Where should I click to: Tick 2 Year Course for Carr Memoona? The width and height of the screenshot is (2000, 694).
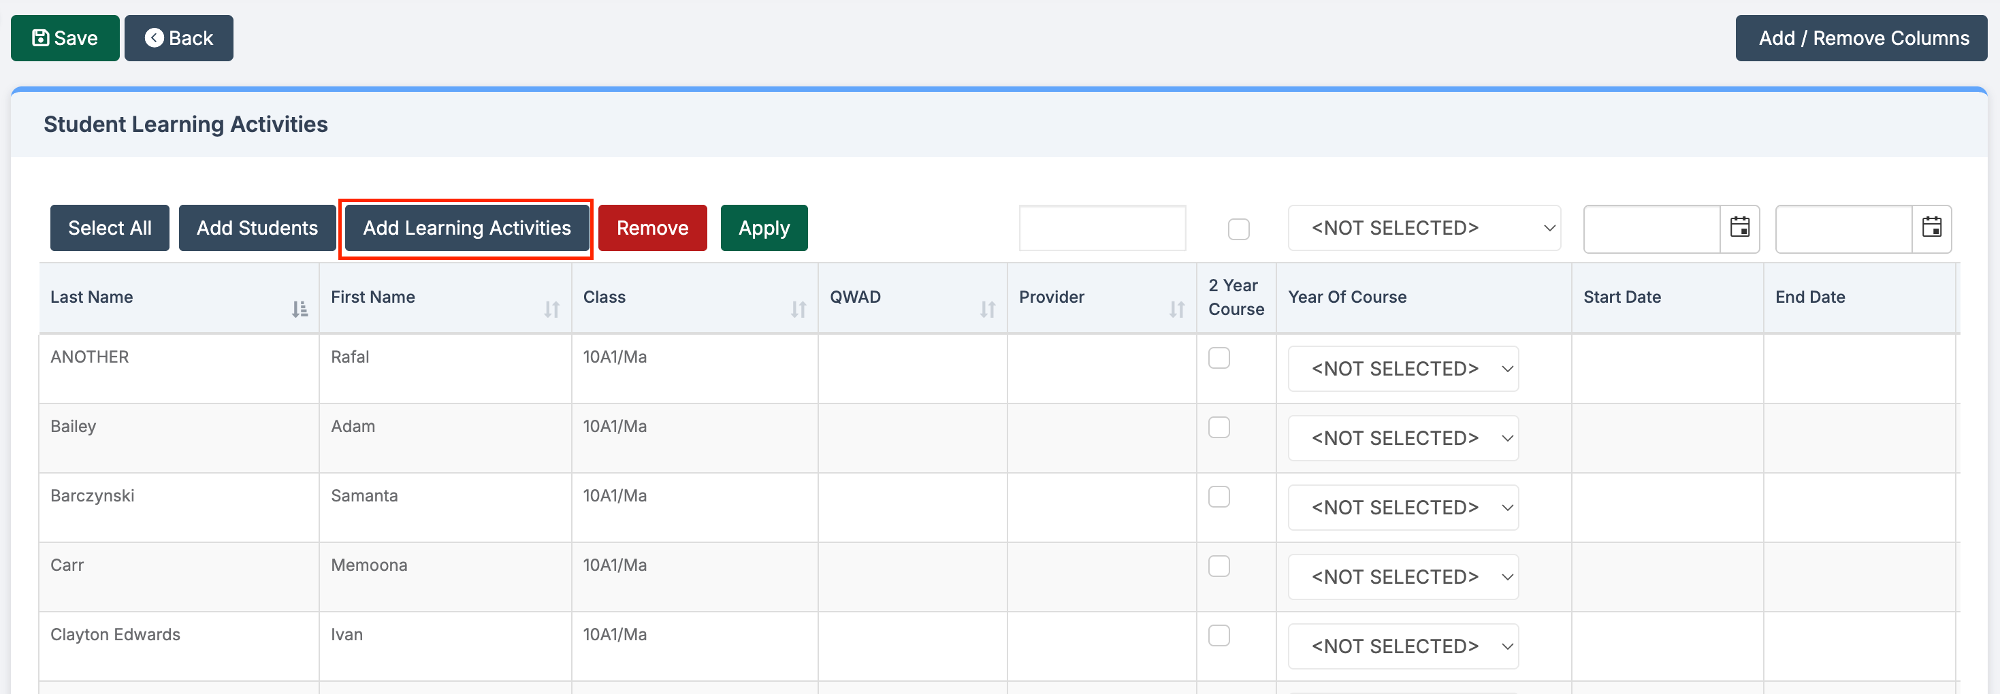point(1219,566)
